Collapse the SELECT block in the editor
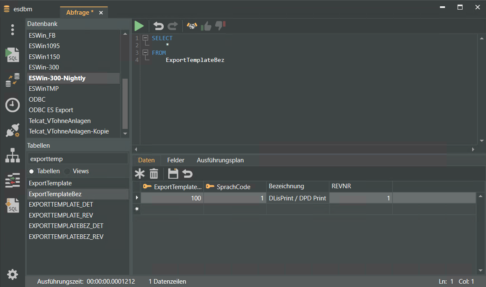 (x=145, y=38)
